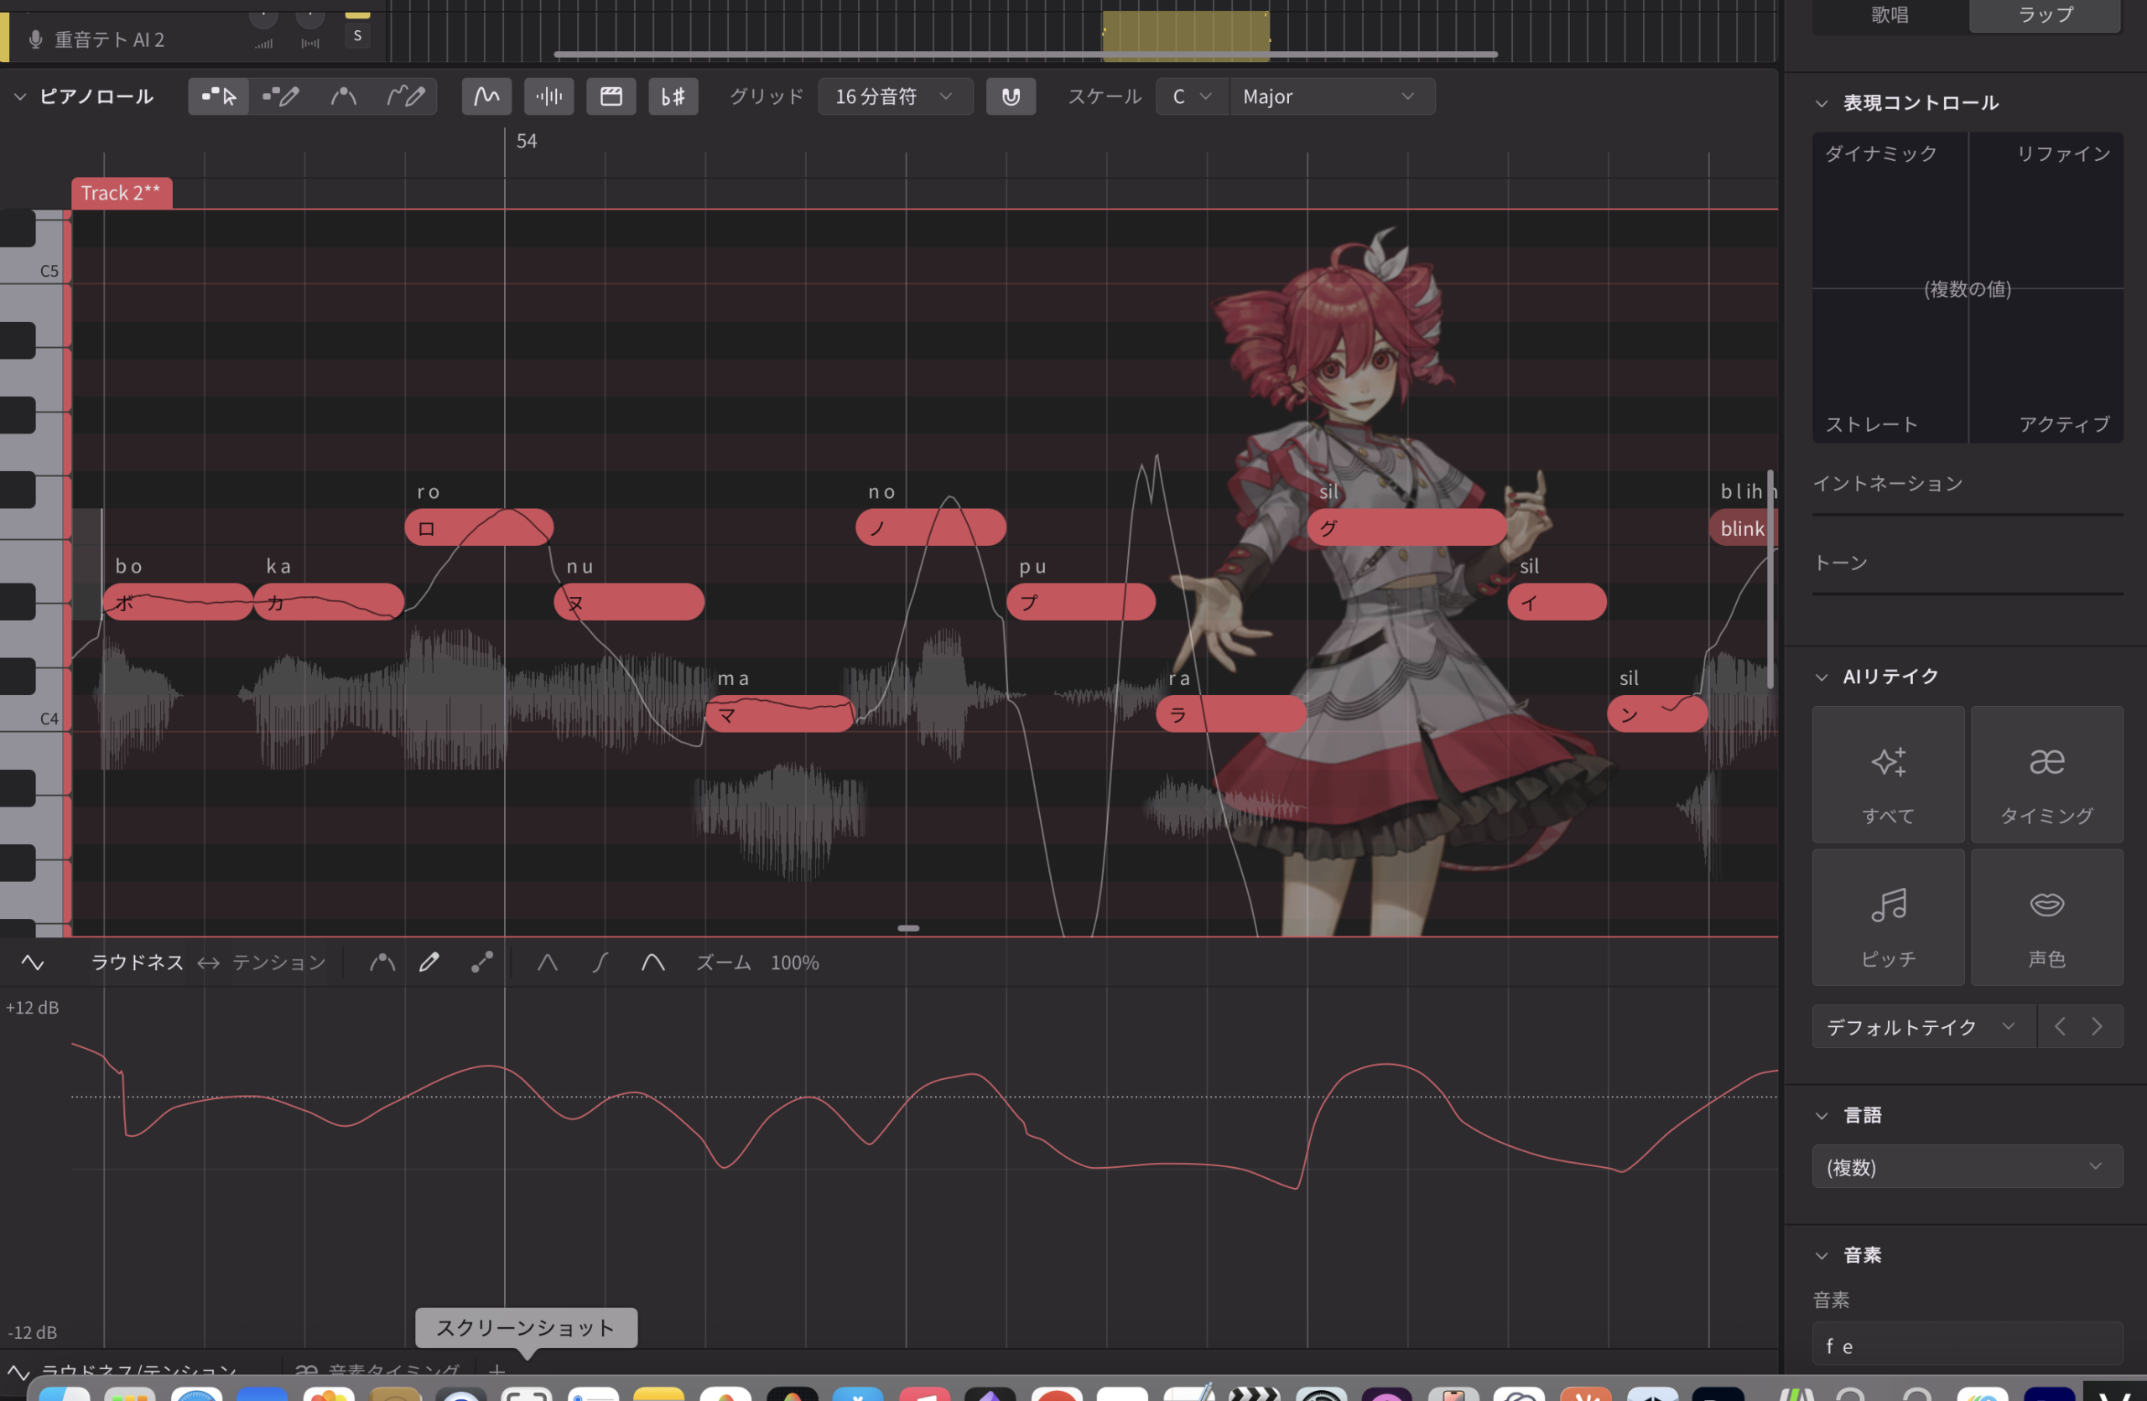Toggle waveform display in piano roll
Viewport: 2147px width, 1401px height.
click(548, 96)
